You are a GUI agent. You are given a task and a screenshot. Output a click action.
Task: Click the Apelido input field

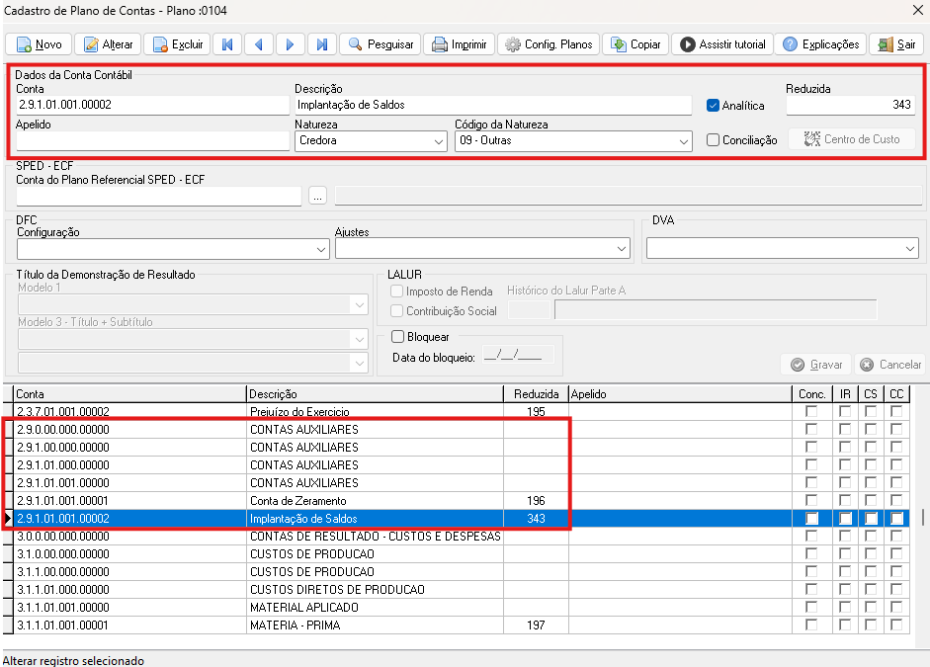152,140
